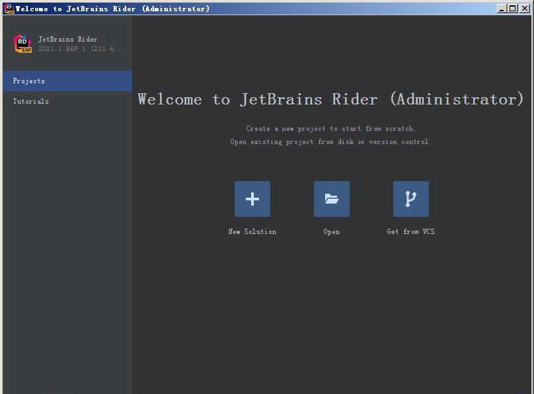Click the "Welcome to JetBrains Rider (Administrator)" heading
534x394 pixels.
point(330,99)
